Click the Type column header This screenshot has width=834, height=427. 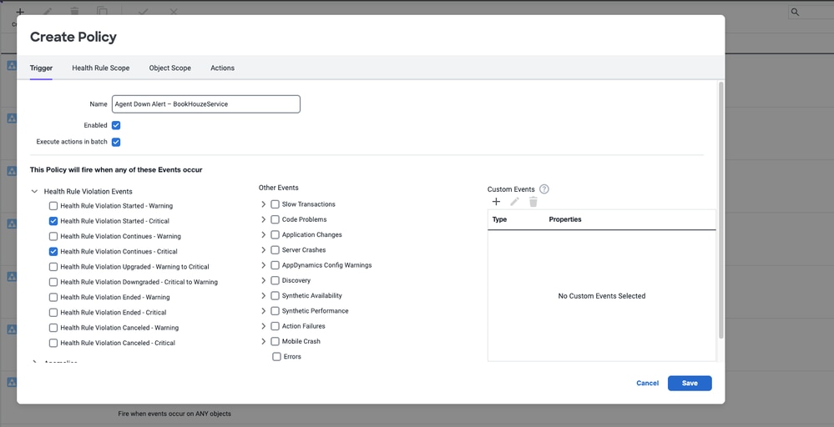pyautogui.click(x=499, y=219)
